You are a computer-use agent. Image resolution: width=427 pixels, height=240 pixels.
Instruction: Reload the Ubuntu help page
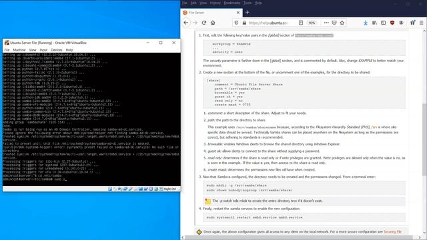click(x=204, y=23)
